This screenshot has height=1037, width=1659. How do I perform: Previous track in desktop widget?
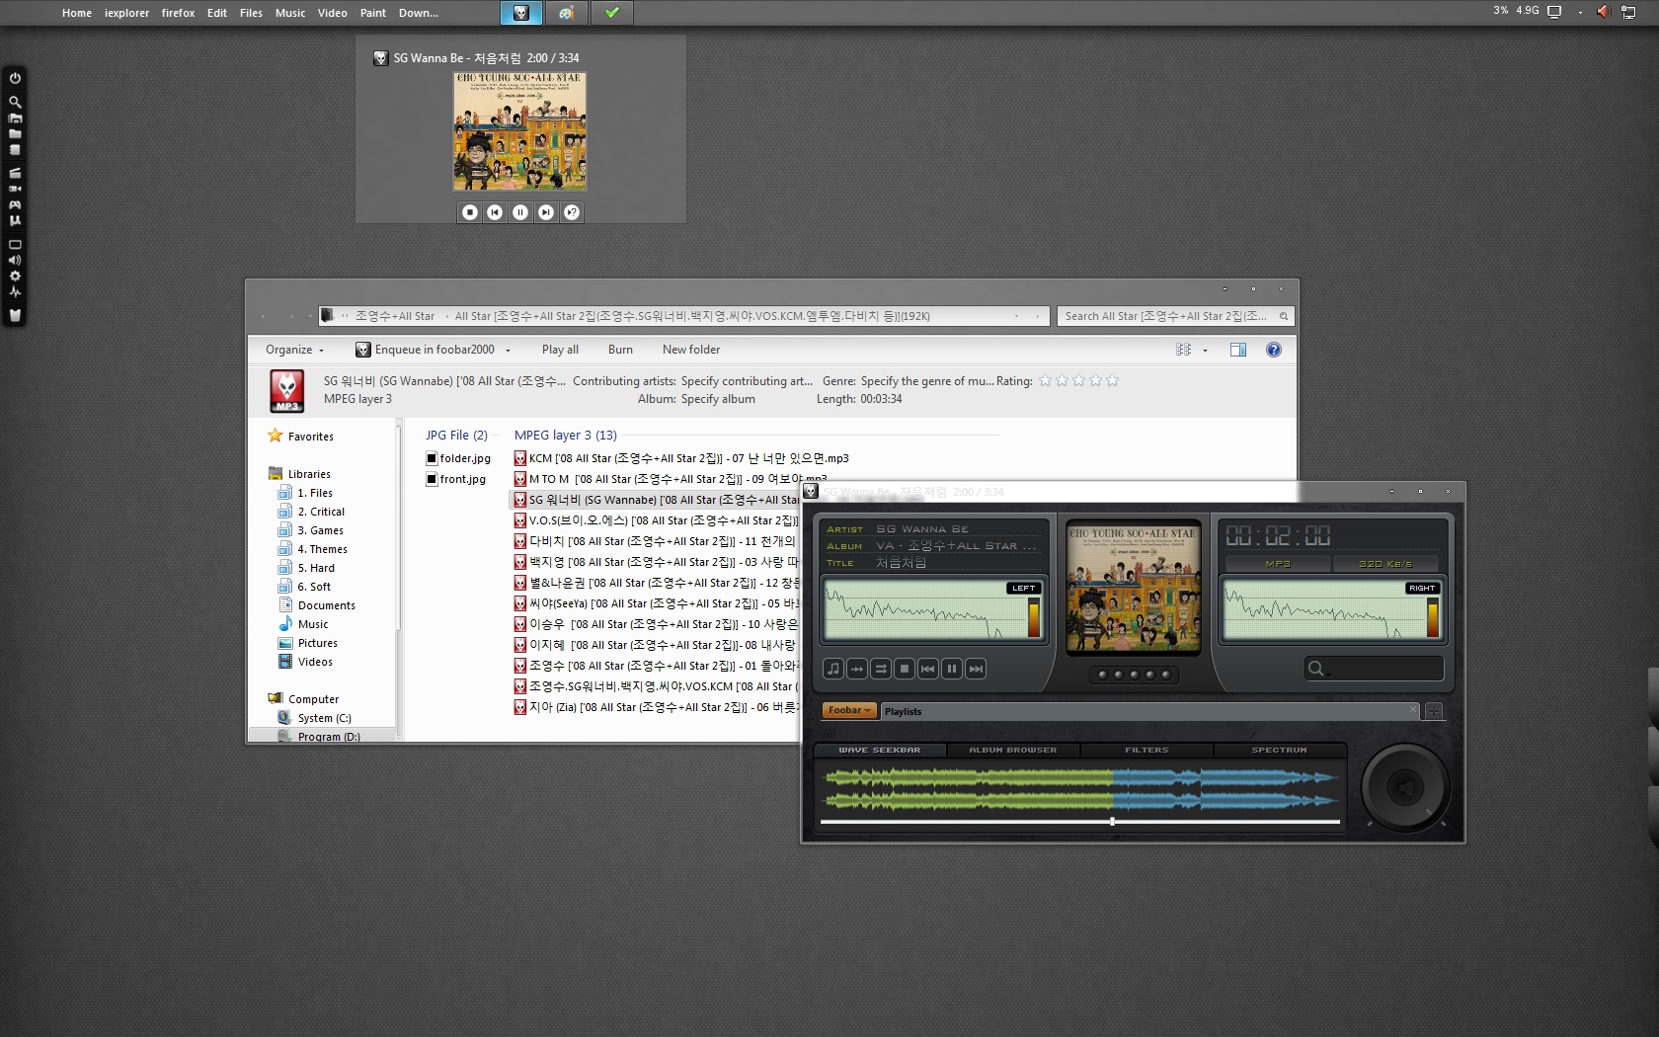coord(495,212)
